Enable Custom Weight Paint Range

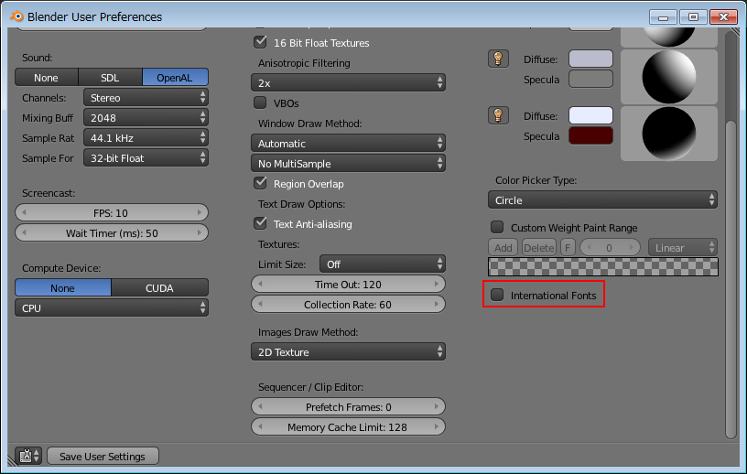click(497, 227)
